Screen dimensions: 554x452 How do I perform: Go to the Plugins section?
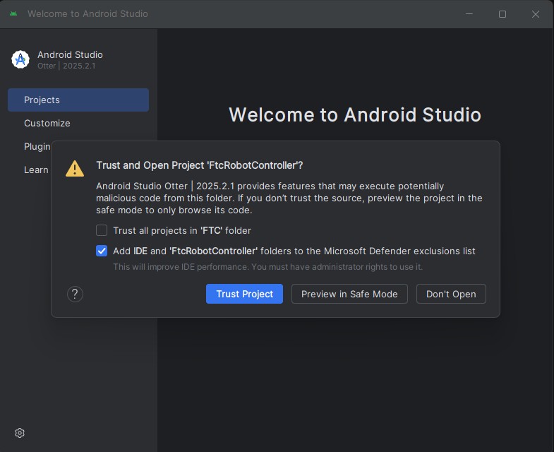(37, 146)
